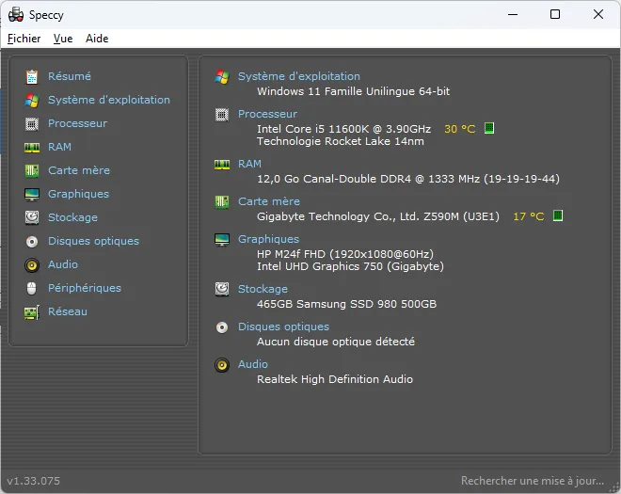Image resolution: width=621 pixels, height=494 pixels.
Task: Open the Aide menu
Action: point(97,39)
